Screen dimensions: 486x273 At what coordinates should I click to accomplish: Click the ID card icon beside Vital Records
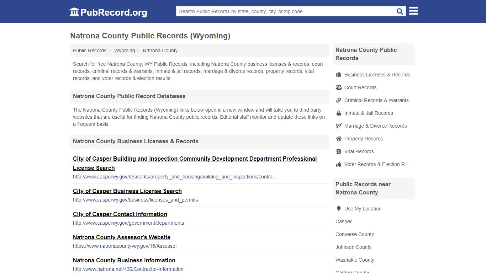(x=339, y=151)
